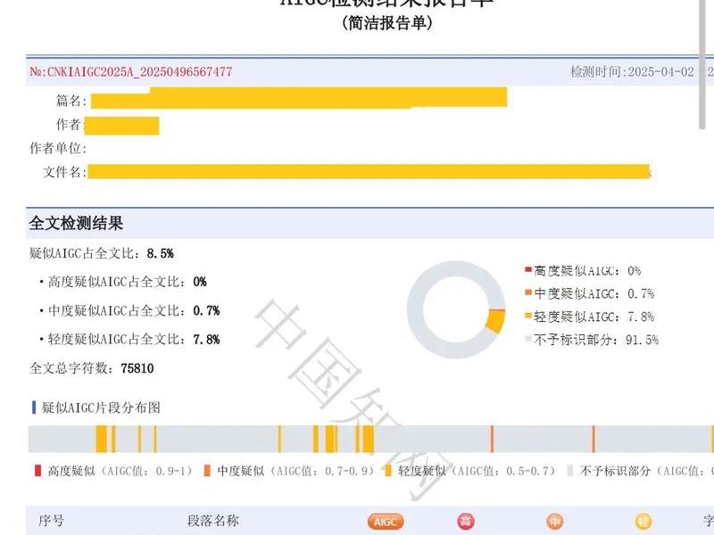
Task: Click the chart legend entry 中度疑似AIGC: 0.7%
Action: tap(590, 294)
